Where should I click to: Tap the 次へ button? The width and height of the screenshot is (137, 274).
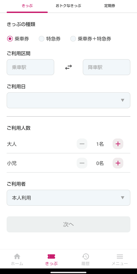pos(68,224)
